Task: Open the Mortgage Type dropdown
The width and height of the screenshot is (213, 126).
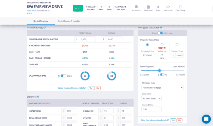Action: pyautogui.click(x=162, y=88)
